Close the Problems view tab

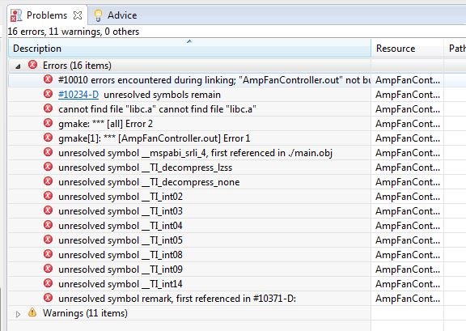coord(78,15)
